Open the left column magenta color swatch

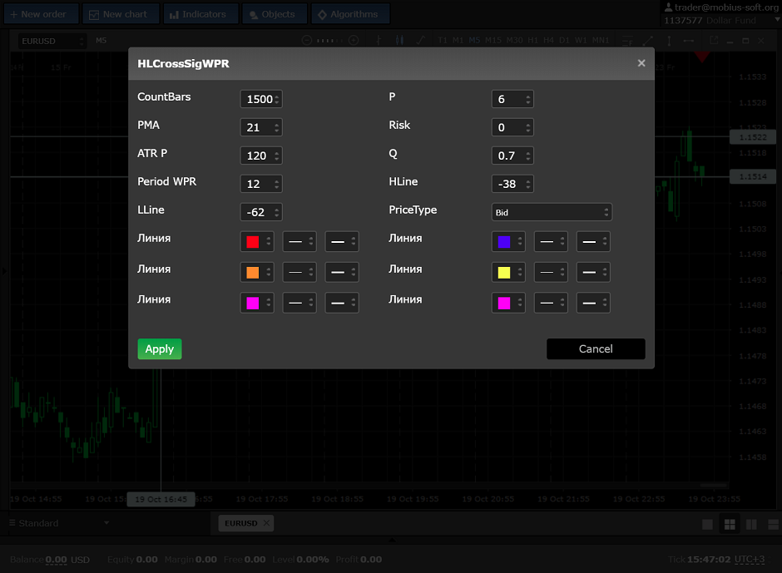tap(257, 304)
